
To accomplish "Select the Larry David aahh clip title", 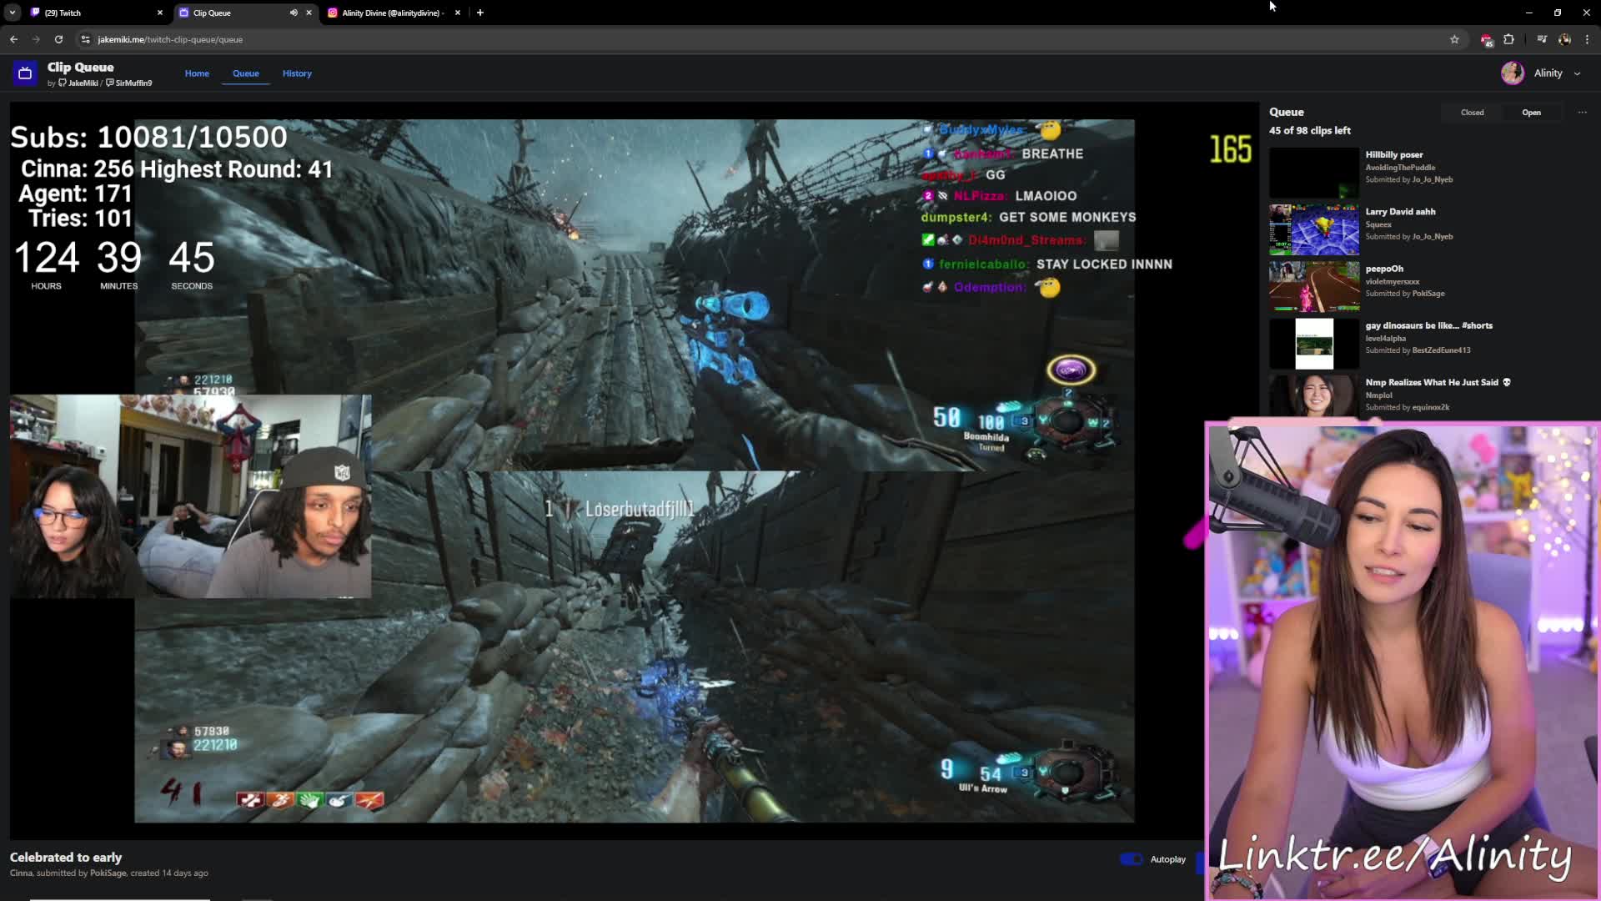I will point(1400,212).
